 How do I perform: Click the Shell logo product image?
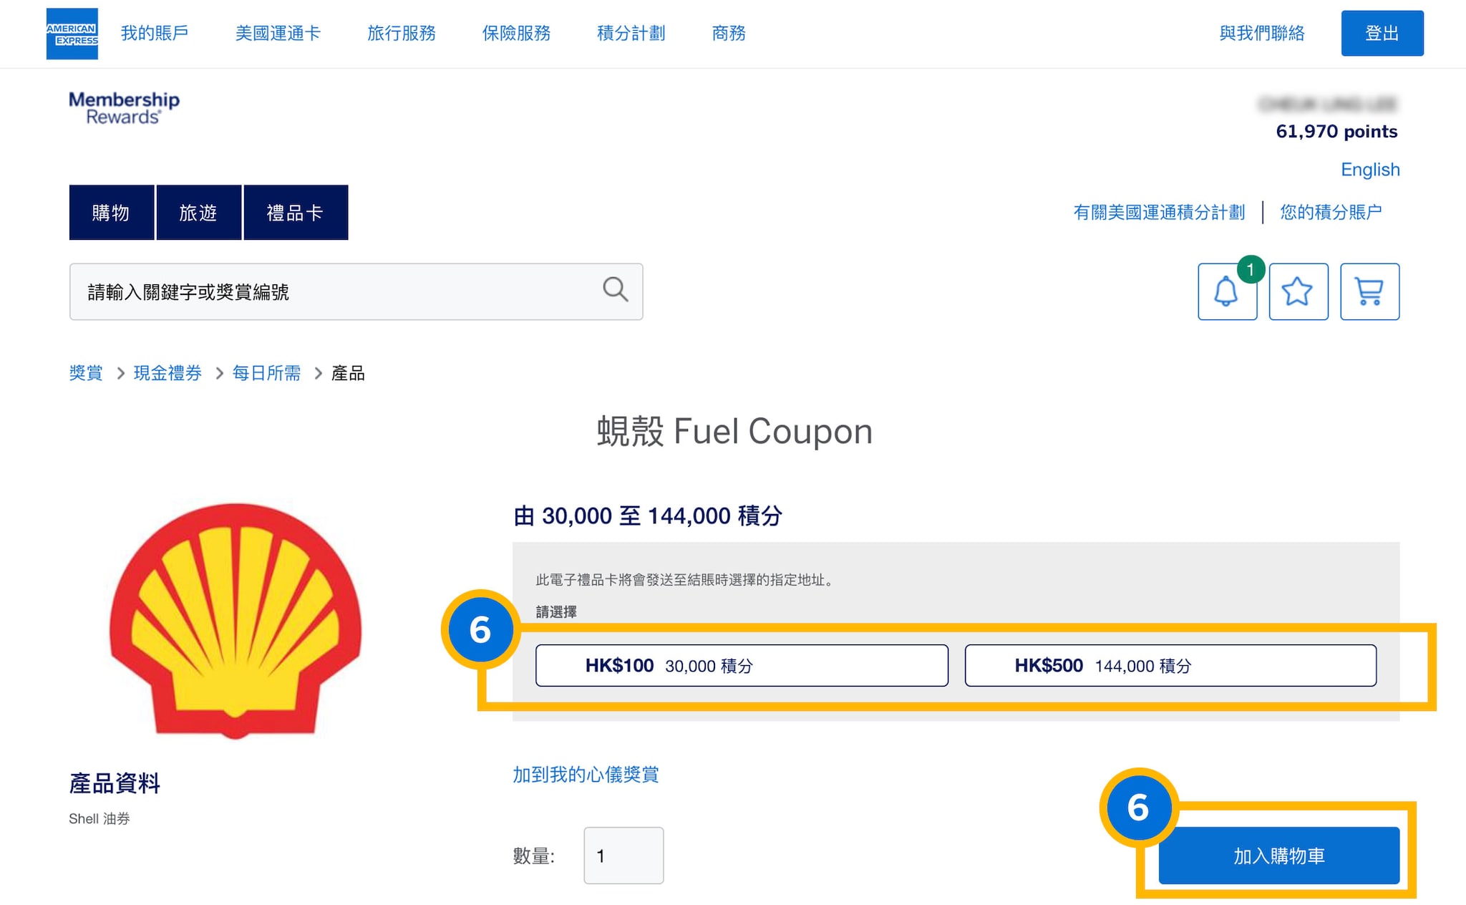(236, 620)
